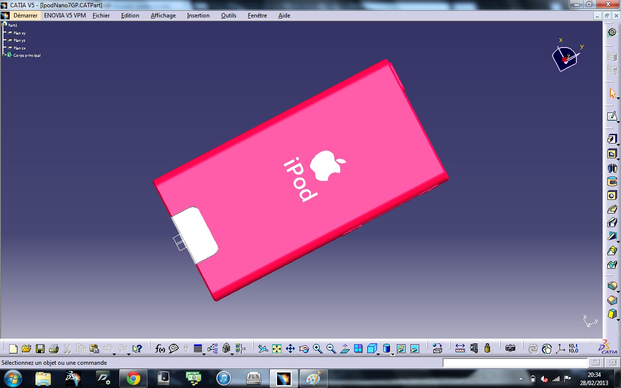Activate the What's This help pointer
Image resolution: width=621 pixels, height=388 pixels.
click(137, 349)
